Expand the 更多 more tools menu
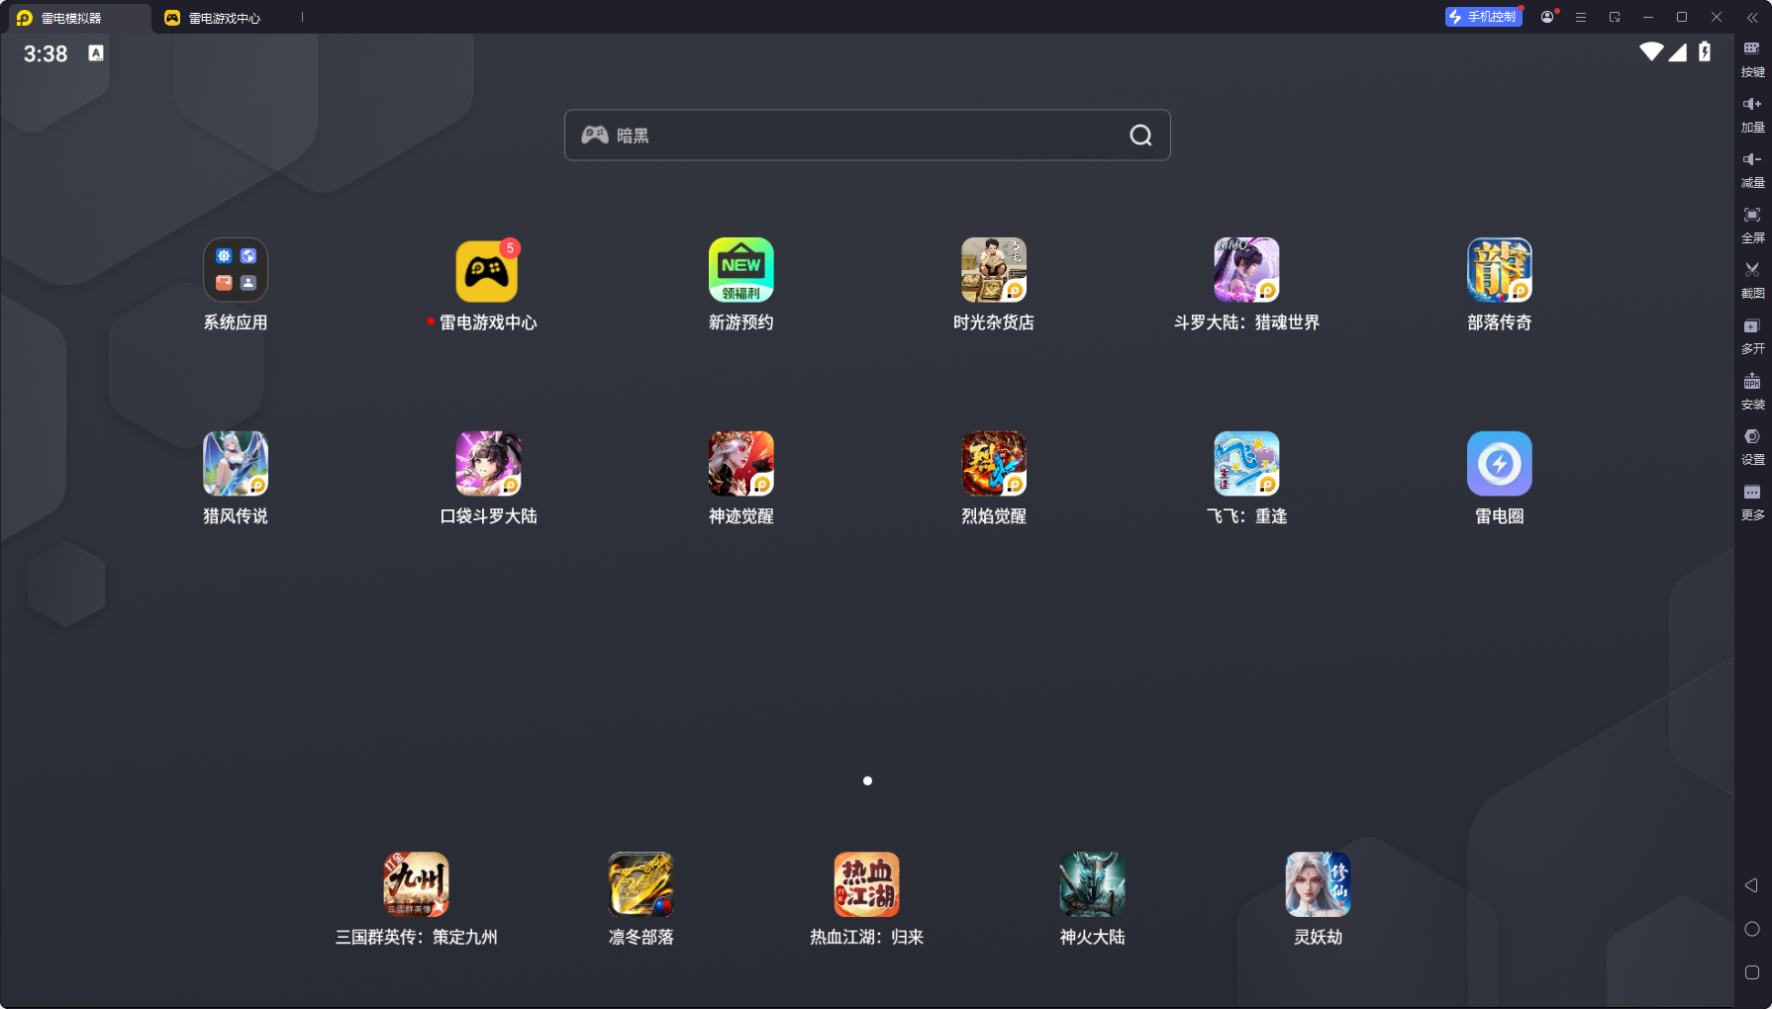Viewport: 1772px width, 1009px height. pyautogui.click(x=1752, y=493)
